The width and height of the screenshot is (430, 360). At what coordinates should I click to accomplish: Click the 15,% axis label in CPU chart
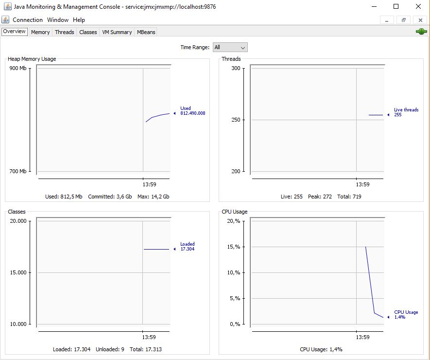click(x=233, y=247)
